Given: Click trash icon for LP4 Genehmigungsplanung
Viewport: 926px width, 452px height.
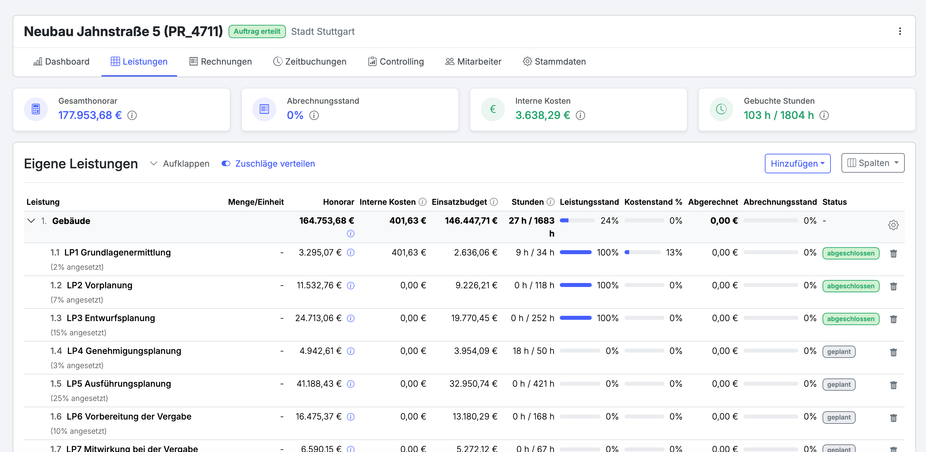Looking at the screenshot, I should point(893,352).
